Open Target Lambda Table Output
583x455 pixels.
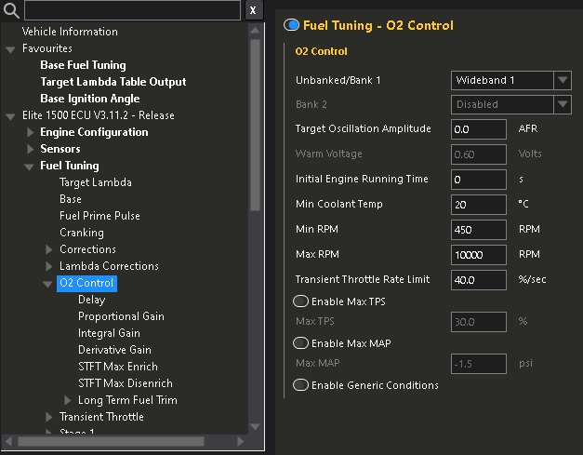point(113,82)
